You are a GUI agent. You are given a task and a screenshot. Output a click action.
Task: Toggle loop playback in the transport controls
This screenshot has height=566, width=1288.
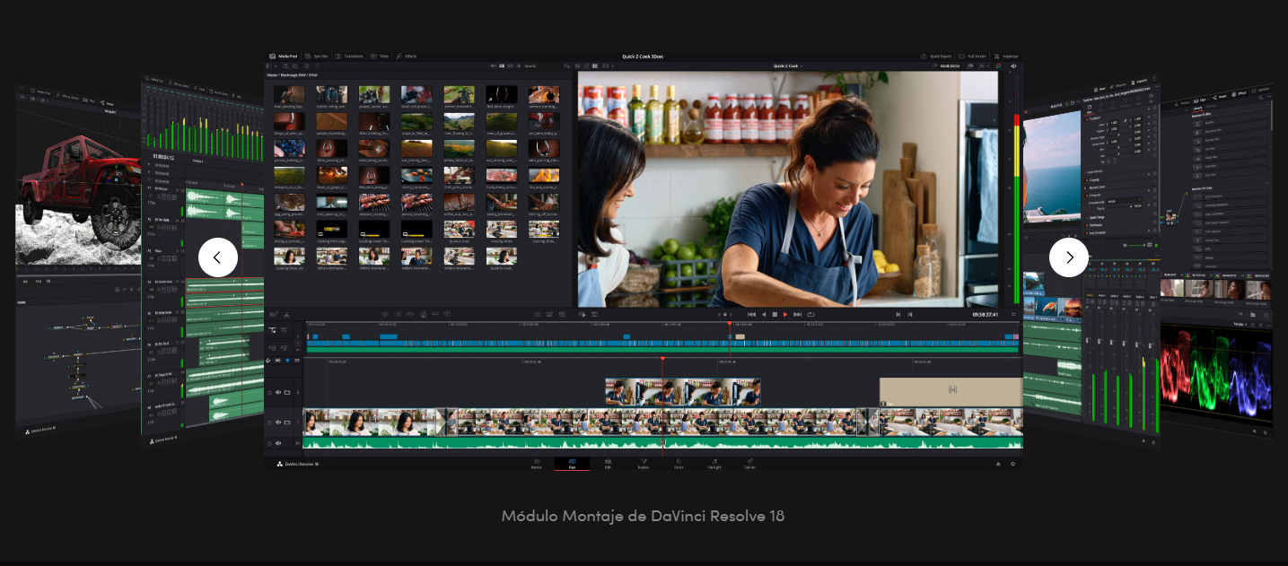coord(810,315)
